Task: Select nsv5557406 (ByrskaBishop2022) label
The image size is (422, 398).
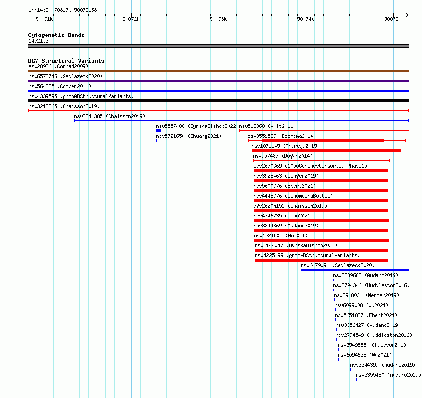Action: 197,126
